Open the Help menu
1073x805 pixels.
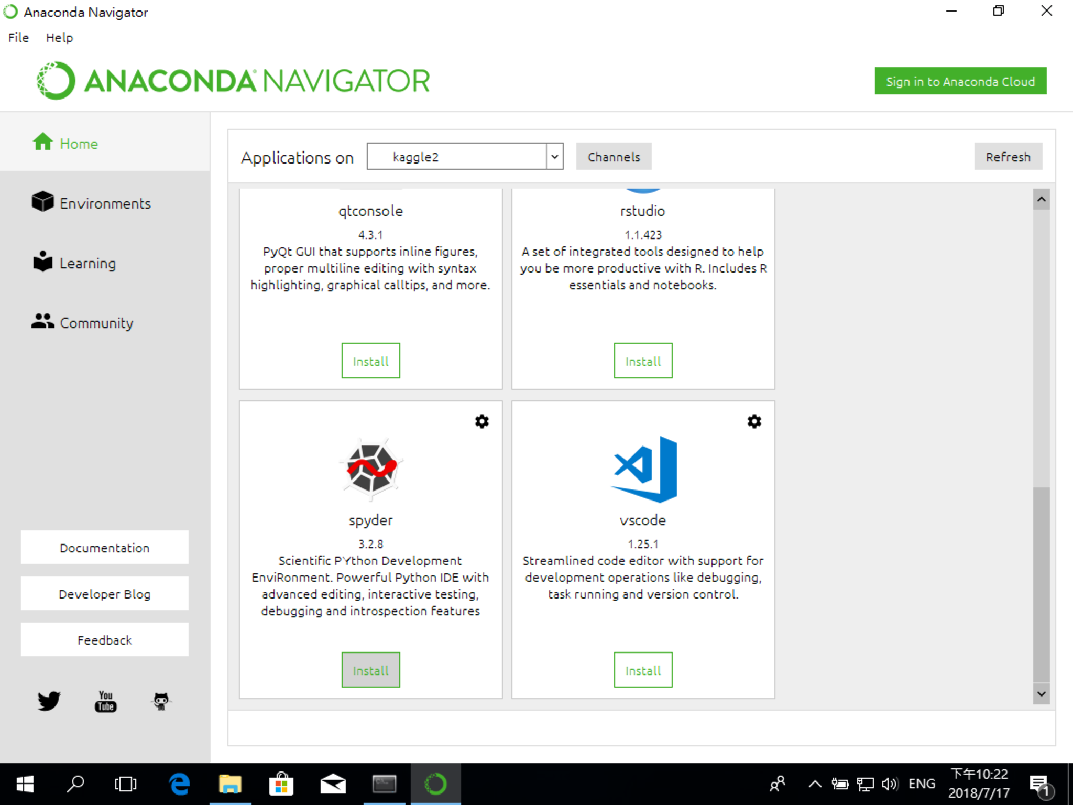(59, 38)
